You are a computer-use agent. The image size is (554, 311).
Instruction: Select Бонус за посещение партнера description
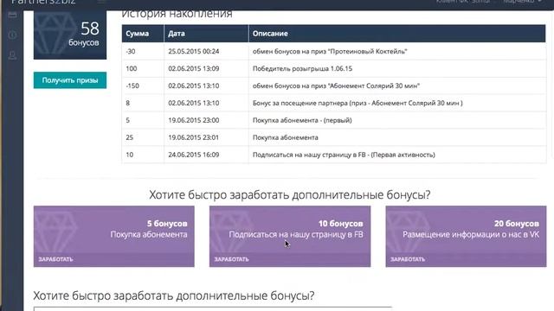tap(358, 103)
